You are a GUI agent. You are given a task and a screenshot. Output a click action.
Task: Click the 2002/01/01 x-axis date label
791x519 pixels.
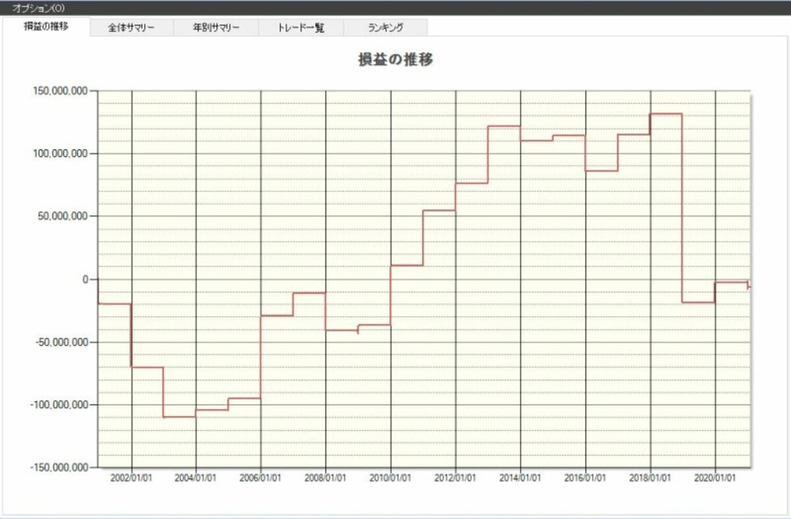click(x=132, y=478)
